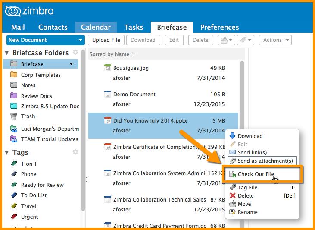Open the Preferences tab

tap(220, 27)
